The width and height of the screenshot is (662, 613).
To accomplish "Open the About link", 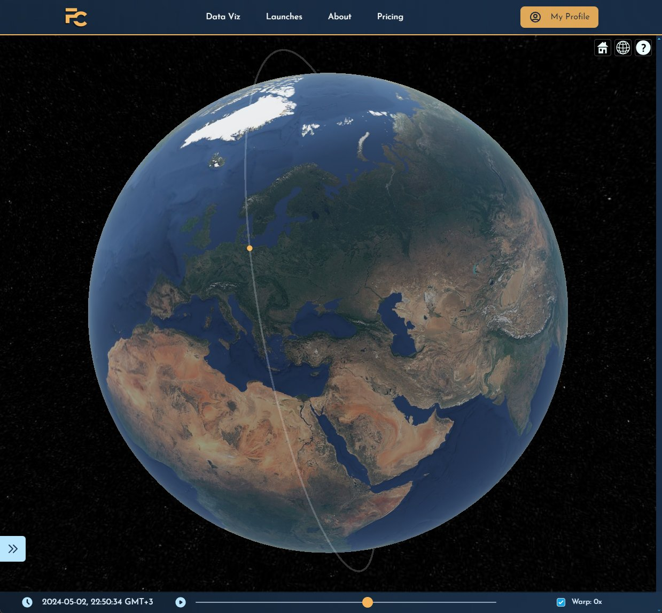I will click(x=339, y=17).
